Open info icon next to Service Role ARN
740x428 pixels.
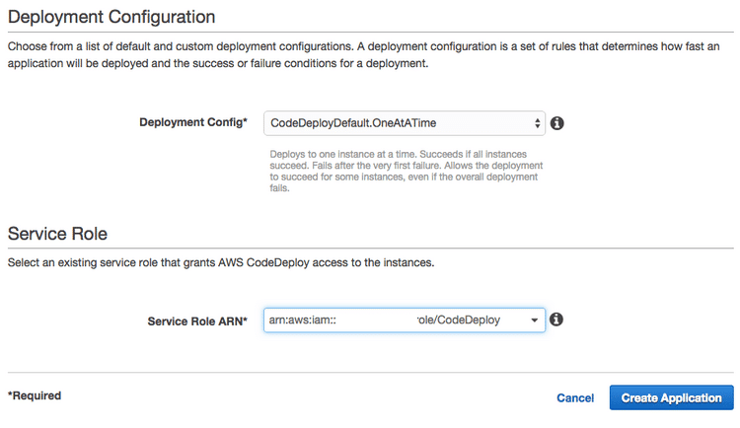[x=556, y=320]
